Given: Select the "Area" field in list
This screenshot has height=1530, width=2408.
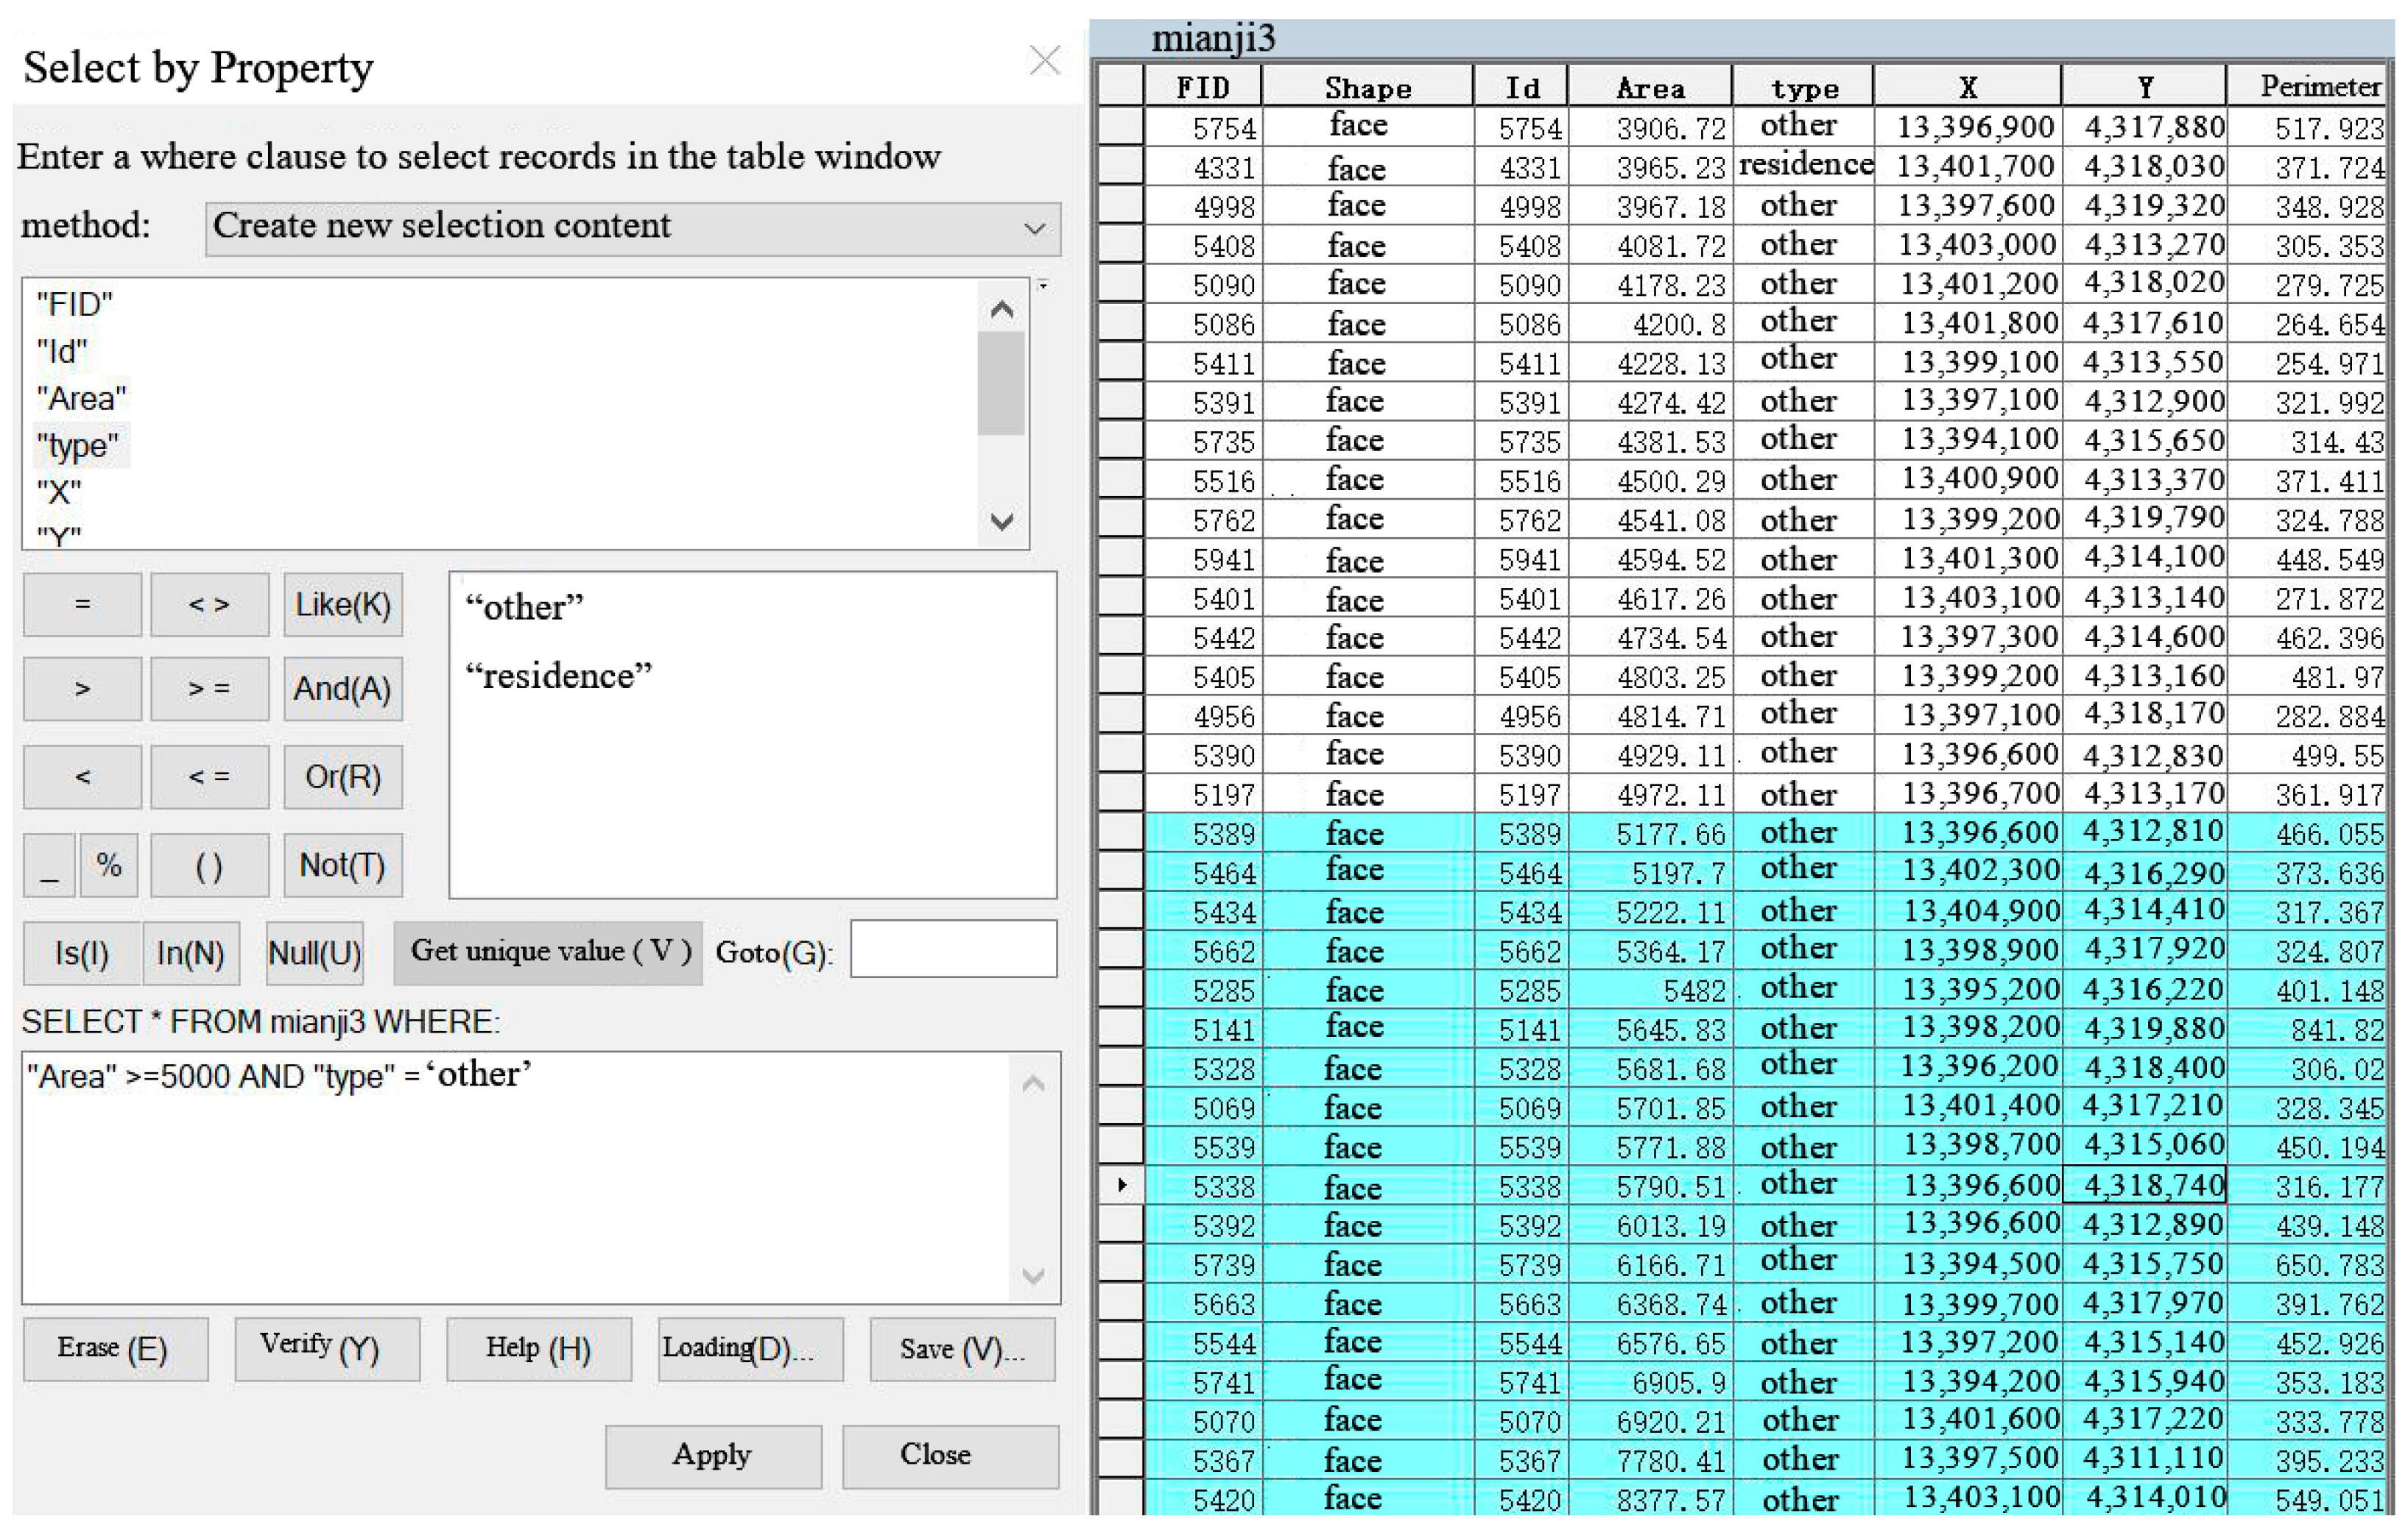Looking at the screenshot, I should [x=82, y=397].
